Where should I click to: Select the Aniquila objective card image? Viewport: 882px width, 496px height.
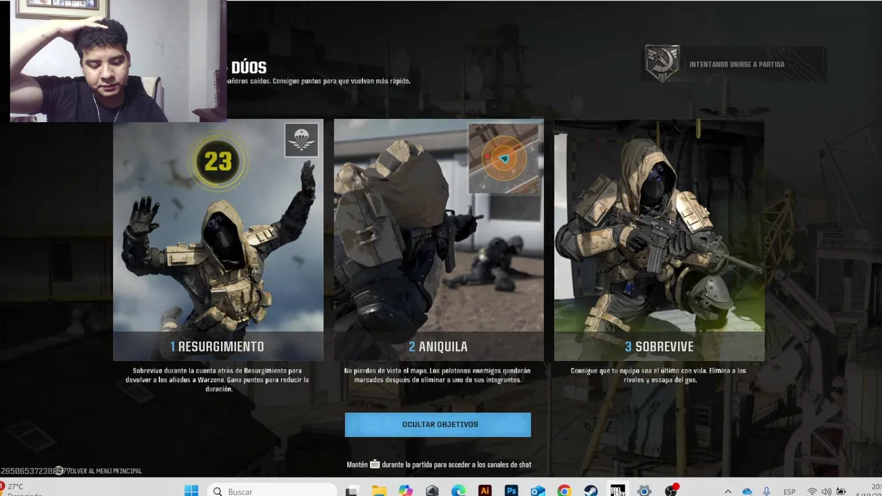click(x=438, y=240)
